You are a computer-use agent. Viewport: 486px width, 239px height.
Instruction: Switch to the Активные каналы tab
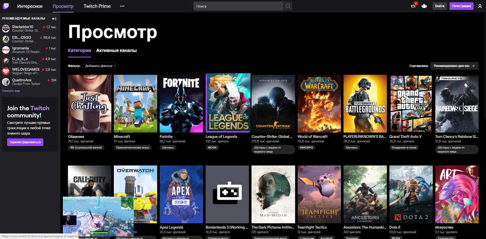[116, 51]
